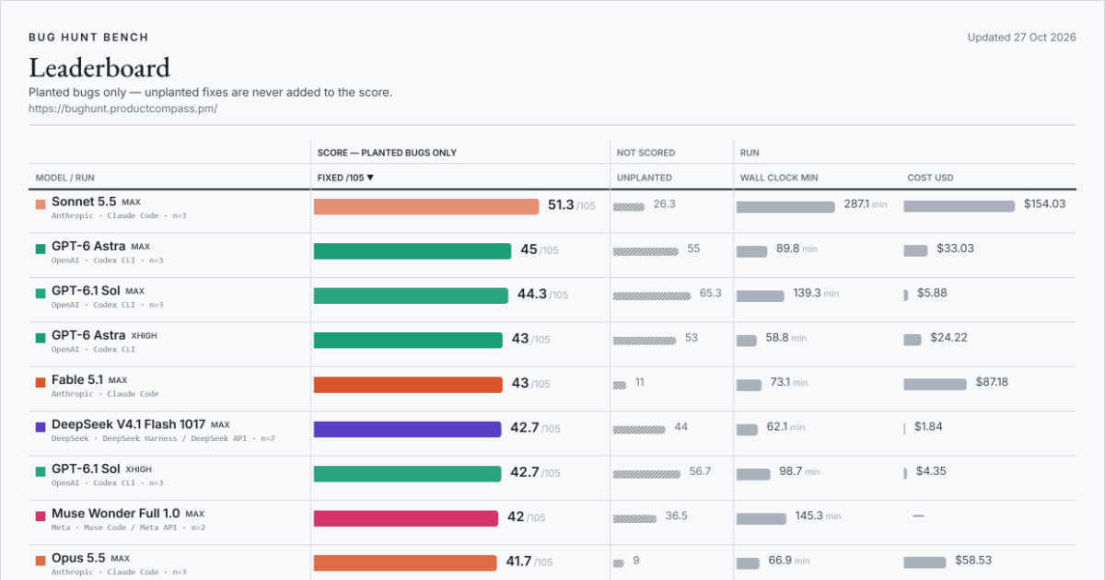Click the SCORE — PLANTED BUGS ONLY group header

click(387, 153)
